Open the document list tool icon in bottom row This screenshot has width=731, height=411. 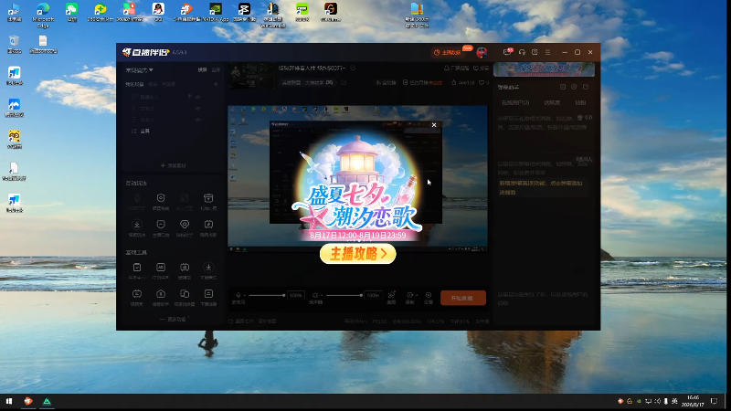click(x=208, y=294)
